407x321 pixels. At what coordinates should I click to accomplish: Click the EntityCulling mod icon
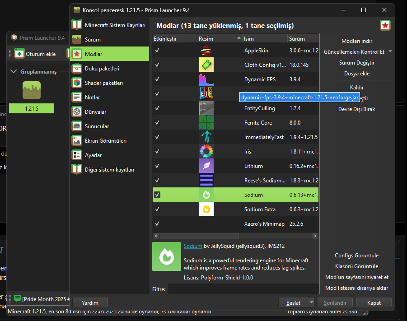206,108
